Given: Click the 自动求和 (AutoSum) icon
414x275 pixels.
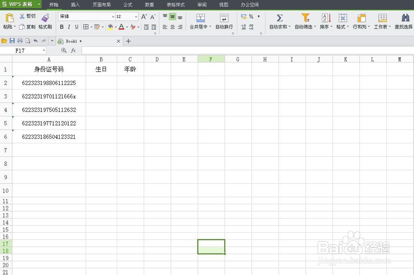Looking at the screenshot, I should [279, 19].
